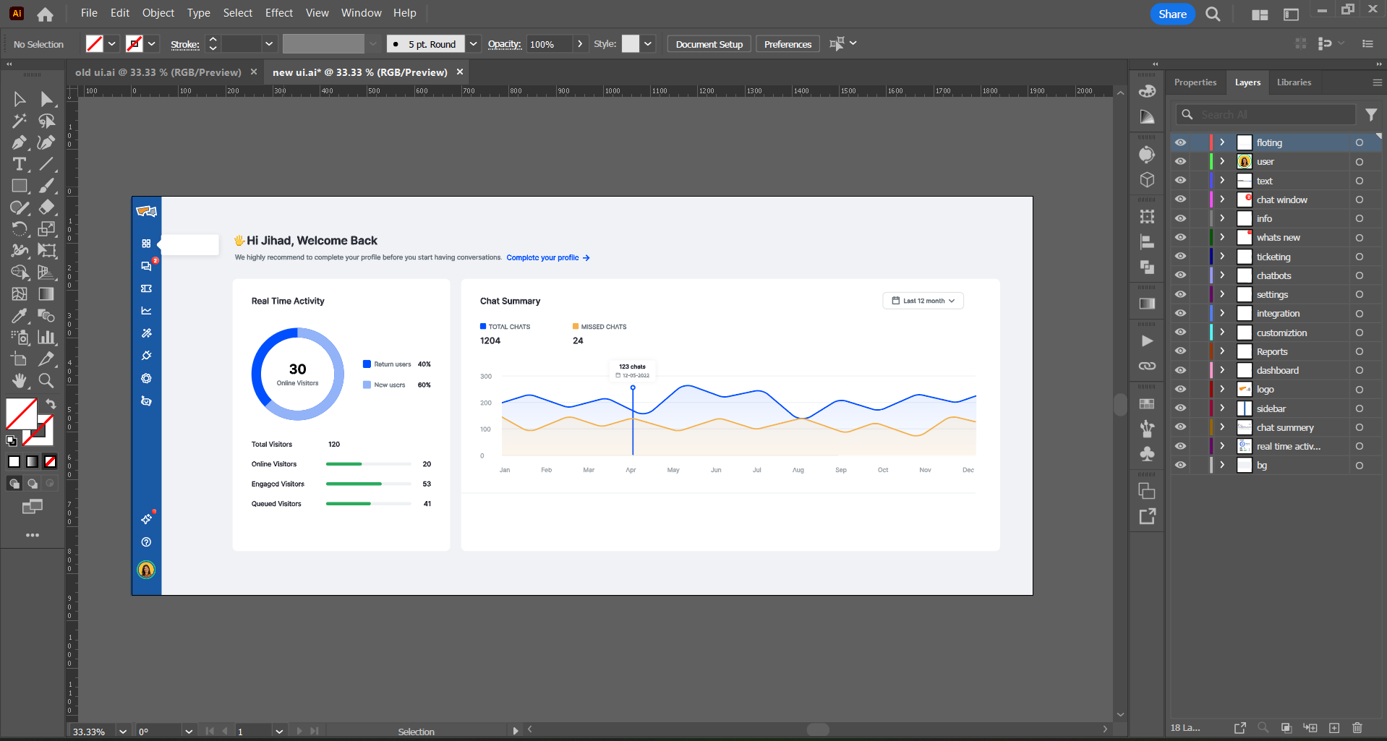Select the Rectangle tool
1387x741 pixels.
point(20,186)
